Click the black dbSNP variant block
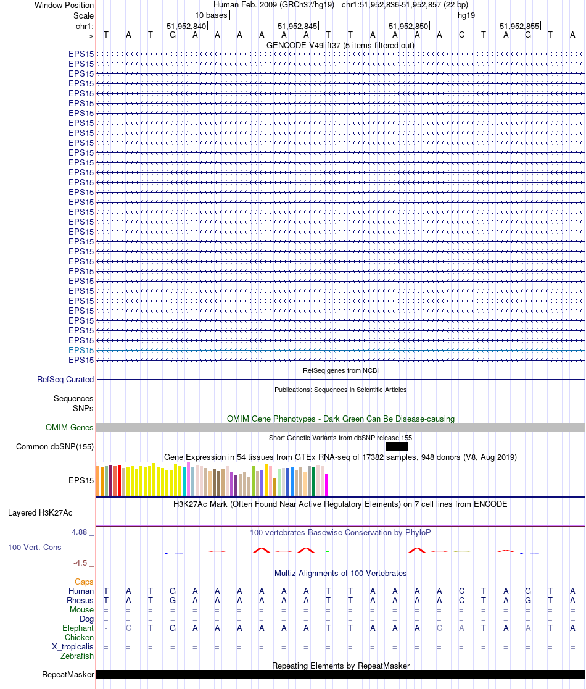Viewport: 586px width, 689px height. click(397, 447)
